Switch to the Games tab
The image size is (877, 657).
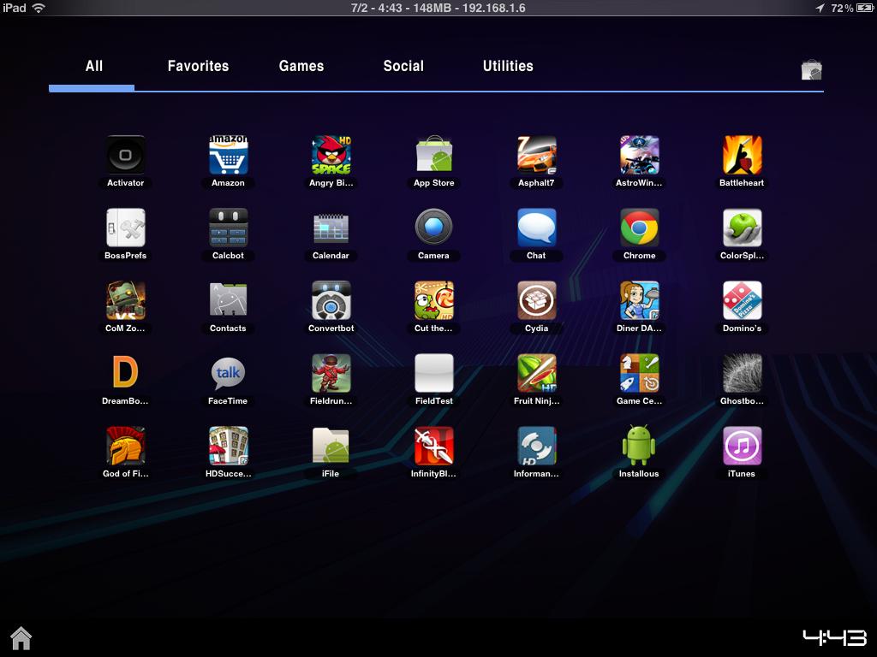(301, 66)
